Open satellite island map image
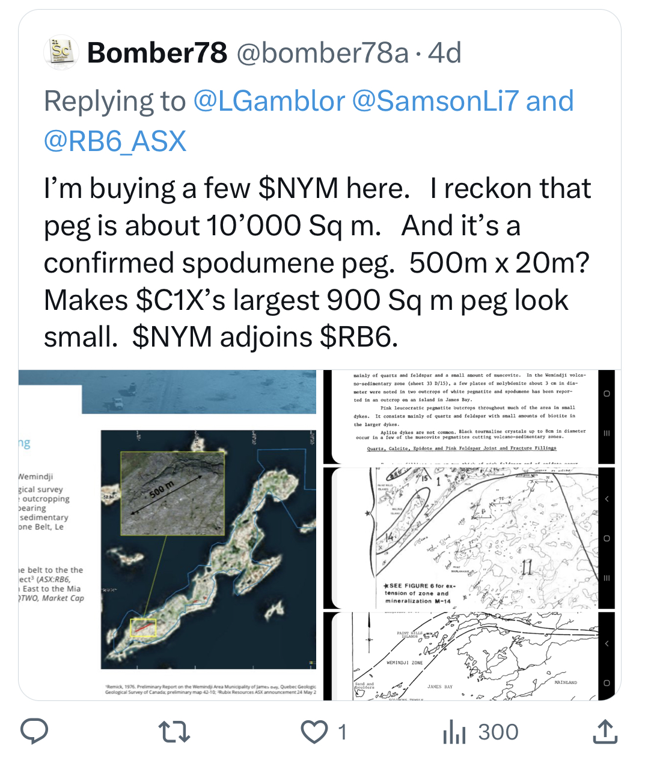The width and height of the screenshot is (645, 769). 168,535
